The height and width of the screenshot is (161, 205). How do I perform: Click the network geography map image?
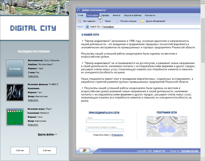(167, 126)
